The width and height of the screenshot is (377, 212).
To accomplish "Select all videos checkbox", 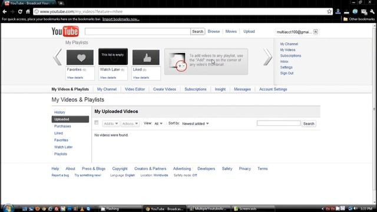I will (97, 122).
